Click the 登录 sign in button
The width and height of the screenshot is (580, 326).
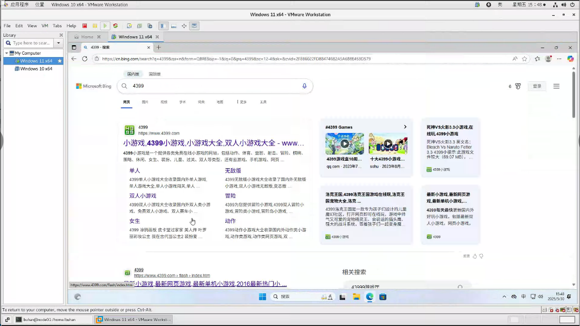pos(537,86)
